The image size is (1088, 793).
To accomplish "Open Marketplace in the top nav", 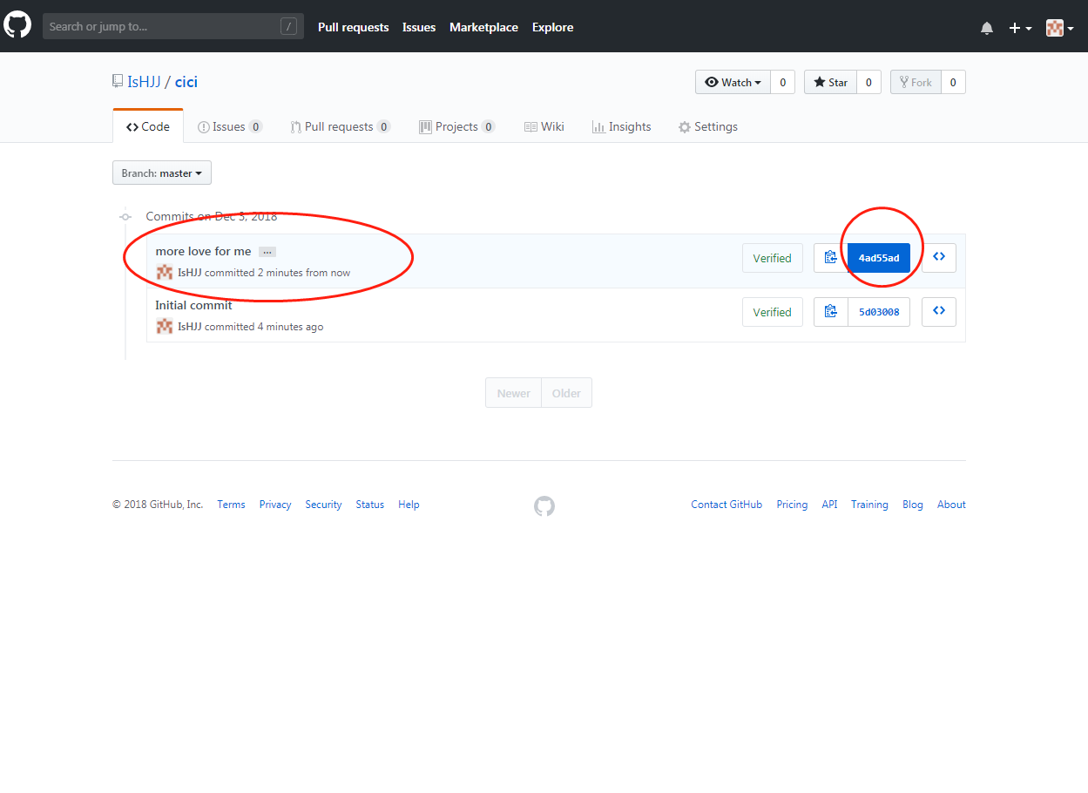I will point(483,27).
